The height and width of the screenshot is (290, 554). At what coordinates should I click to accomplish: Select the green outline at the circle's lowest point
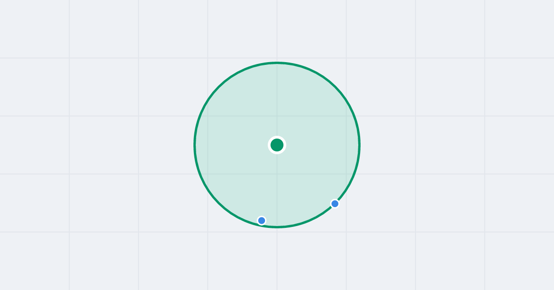coord(277,226)
